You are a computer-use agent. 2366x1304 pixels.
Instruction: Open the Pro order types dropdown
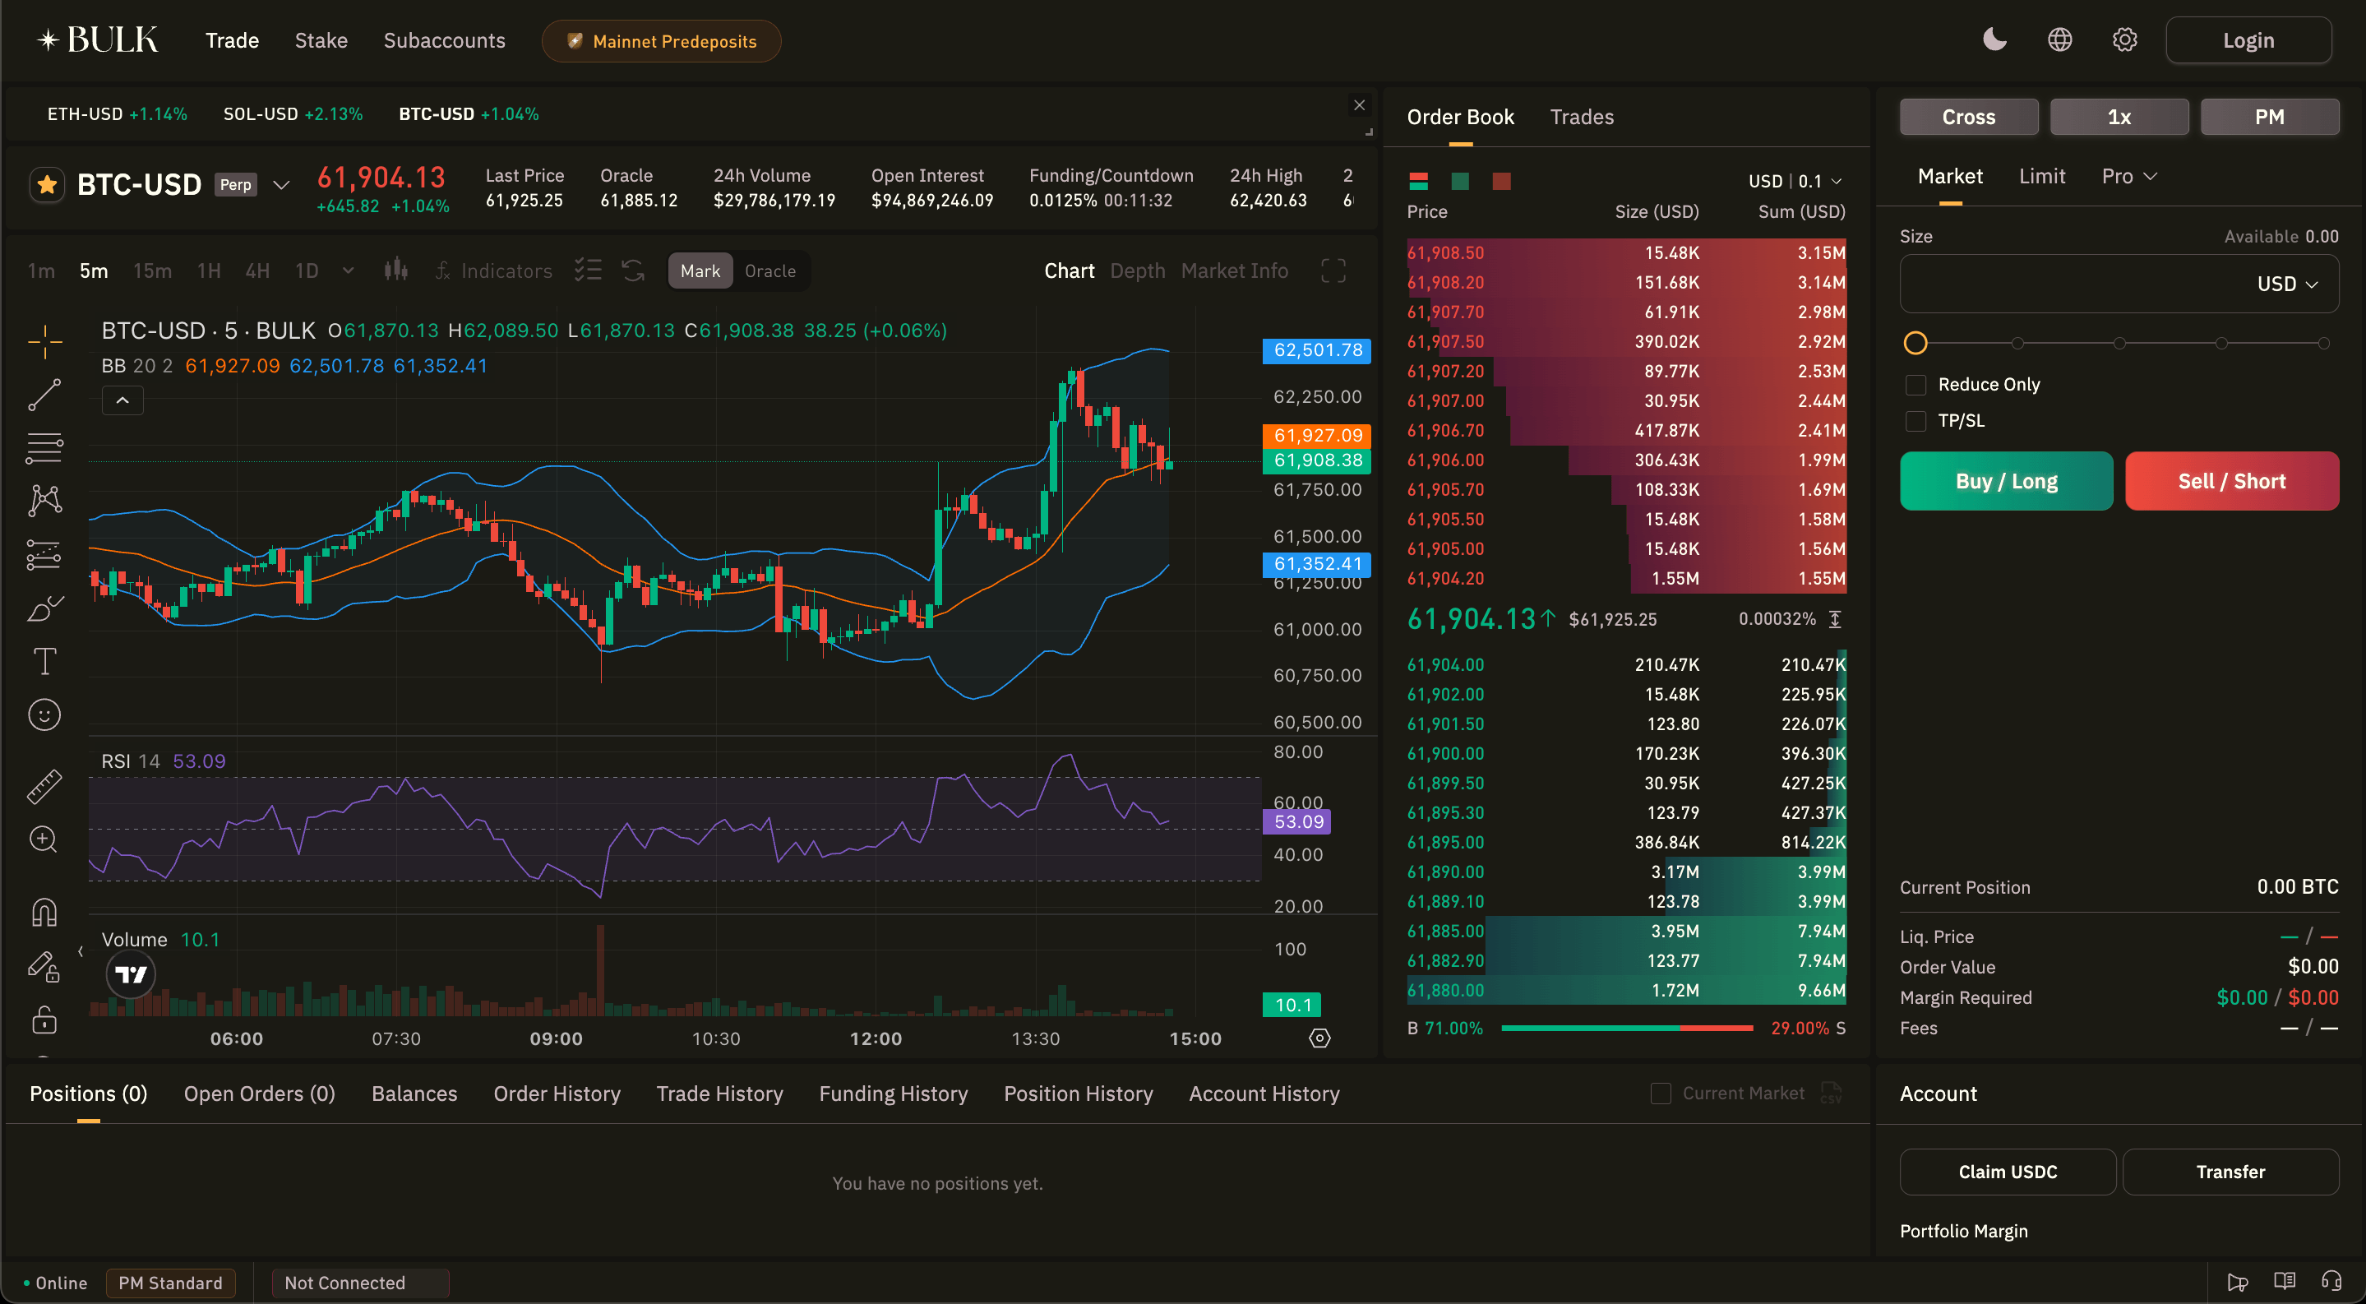coord(2128,176)
